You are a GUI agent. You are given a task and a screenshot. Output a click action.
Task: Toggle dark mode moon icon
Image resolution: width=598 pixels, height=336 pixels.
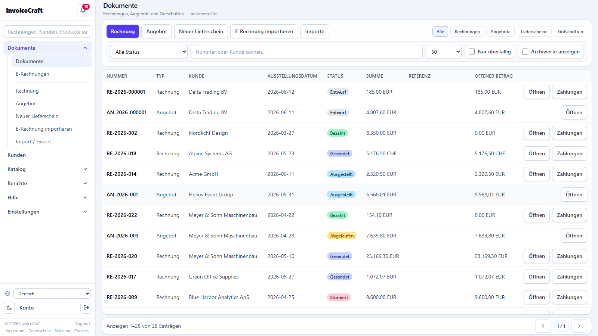pyautogui.click(x=9, y=308)
